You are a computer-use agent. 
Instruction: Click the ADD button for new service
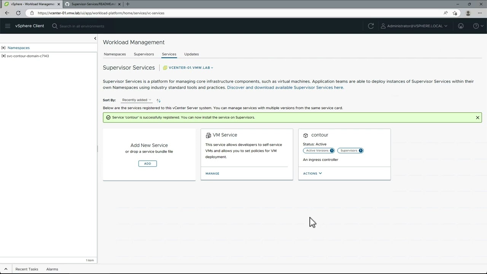click(148, 164)
